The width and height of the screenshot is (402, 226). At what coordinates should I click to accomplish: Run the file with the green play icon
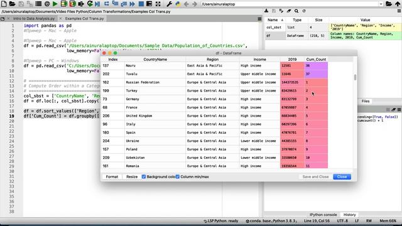click(x=55, y=4)
